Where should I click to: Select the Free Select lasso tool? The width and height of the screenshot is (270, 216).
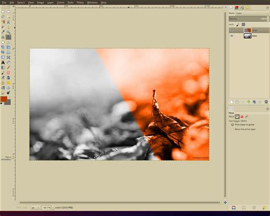click(3, 17)
